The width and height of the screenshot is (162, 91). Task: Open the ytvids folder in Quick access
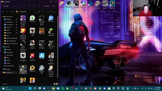(8, 30)
